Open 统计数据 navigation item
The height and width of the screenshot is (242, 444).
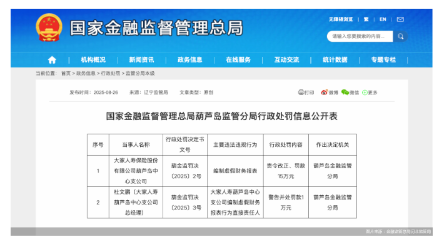pyautogui.click(x=335, y=60)
